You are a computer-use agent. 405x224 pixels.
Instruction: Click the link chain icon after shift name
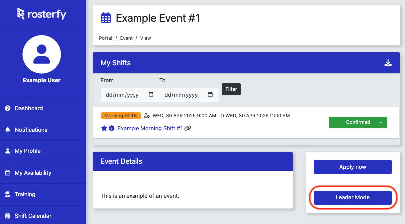[x=188, y=128]
